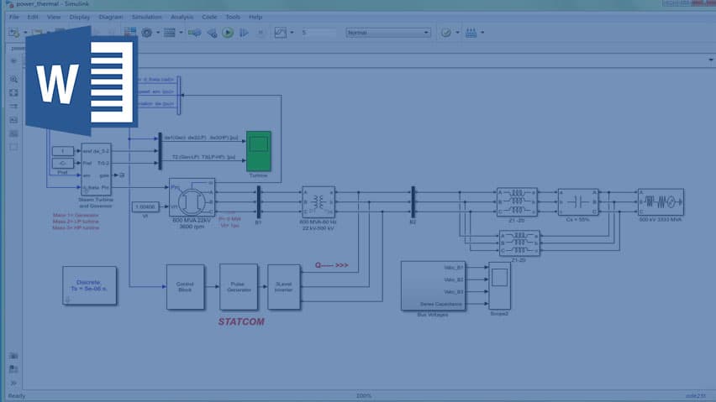Open Model Configuration Parameters gear icon
This screenshot has height=402, width=716.
146,33
